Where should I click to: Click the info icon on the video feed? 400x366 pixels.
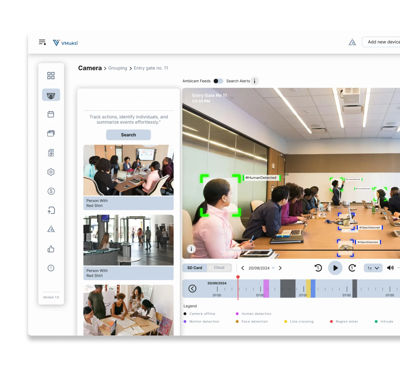pos(191,249)
